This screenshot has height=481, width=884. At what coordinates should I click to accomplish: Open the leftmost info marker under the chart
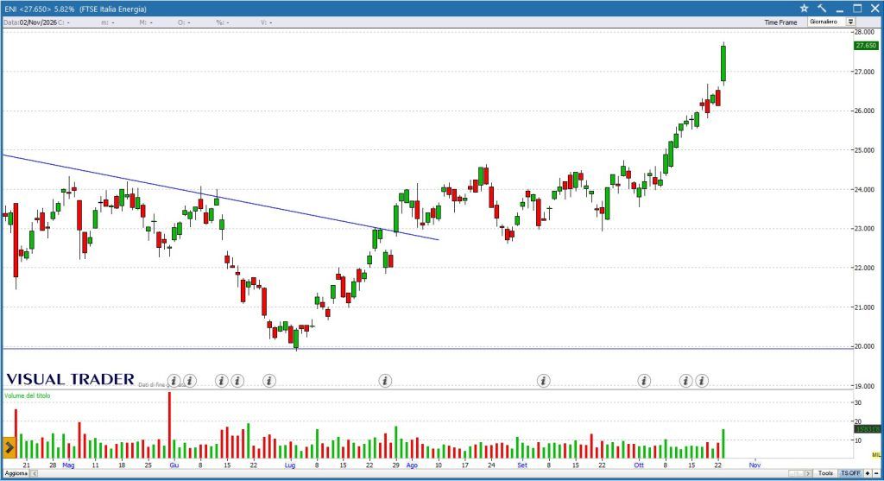[x=174, y=381]
